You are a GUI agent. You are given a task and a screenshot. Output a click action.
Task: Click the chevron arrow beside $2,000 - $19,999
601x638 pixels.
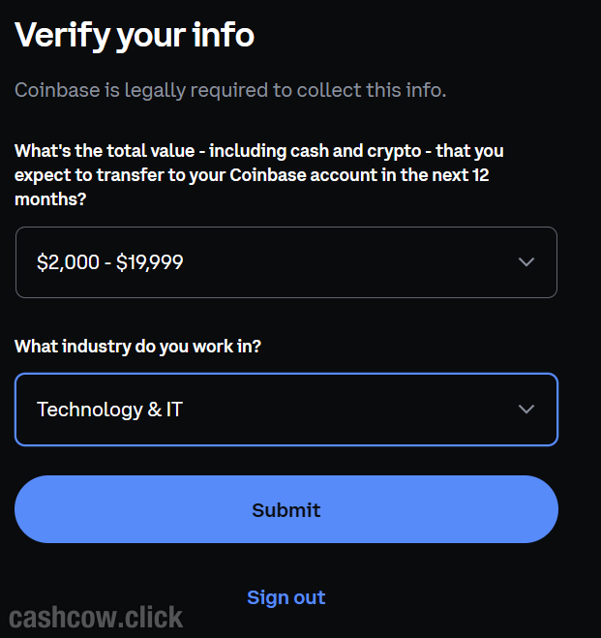tap(526, 262)
